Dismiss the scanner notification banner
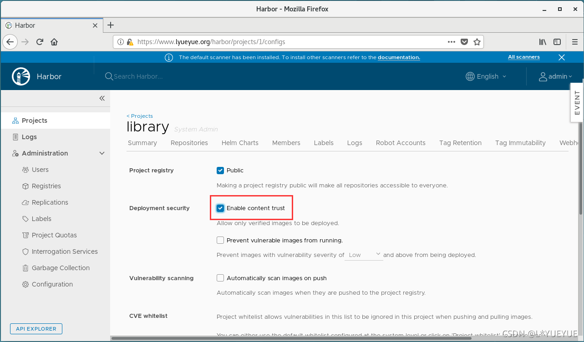 coord(562,57)
